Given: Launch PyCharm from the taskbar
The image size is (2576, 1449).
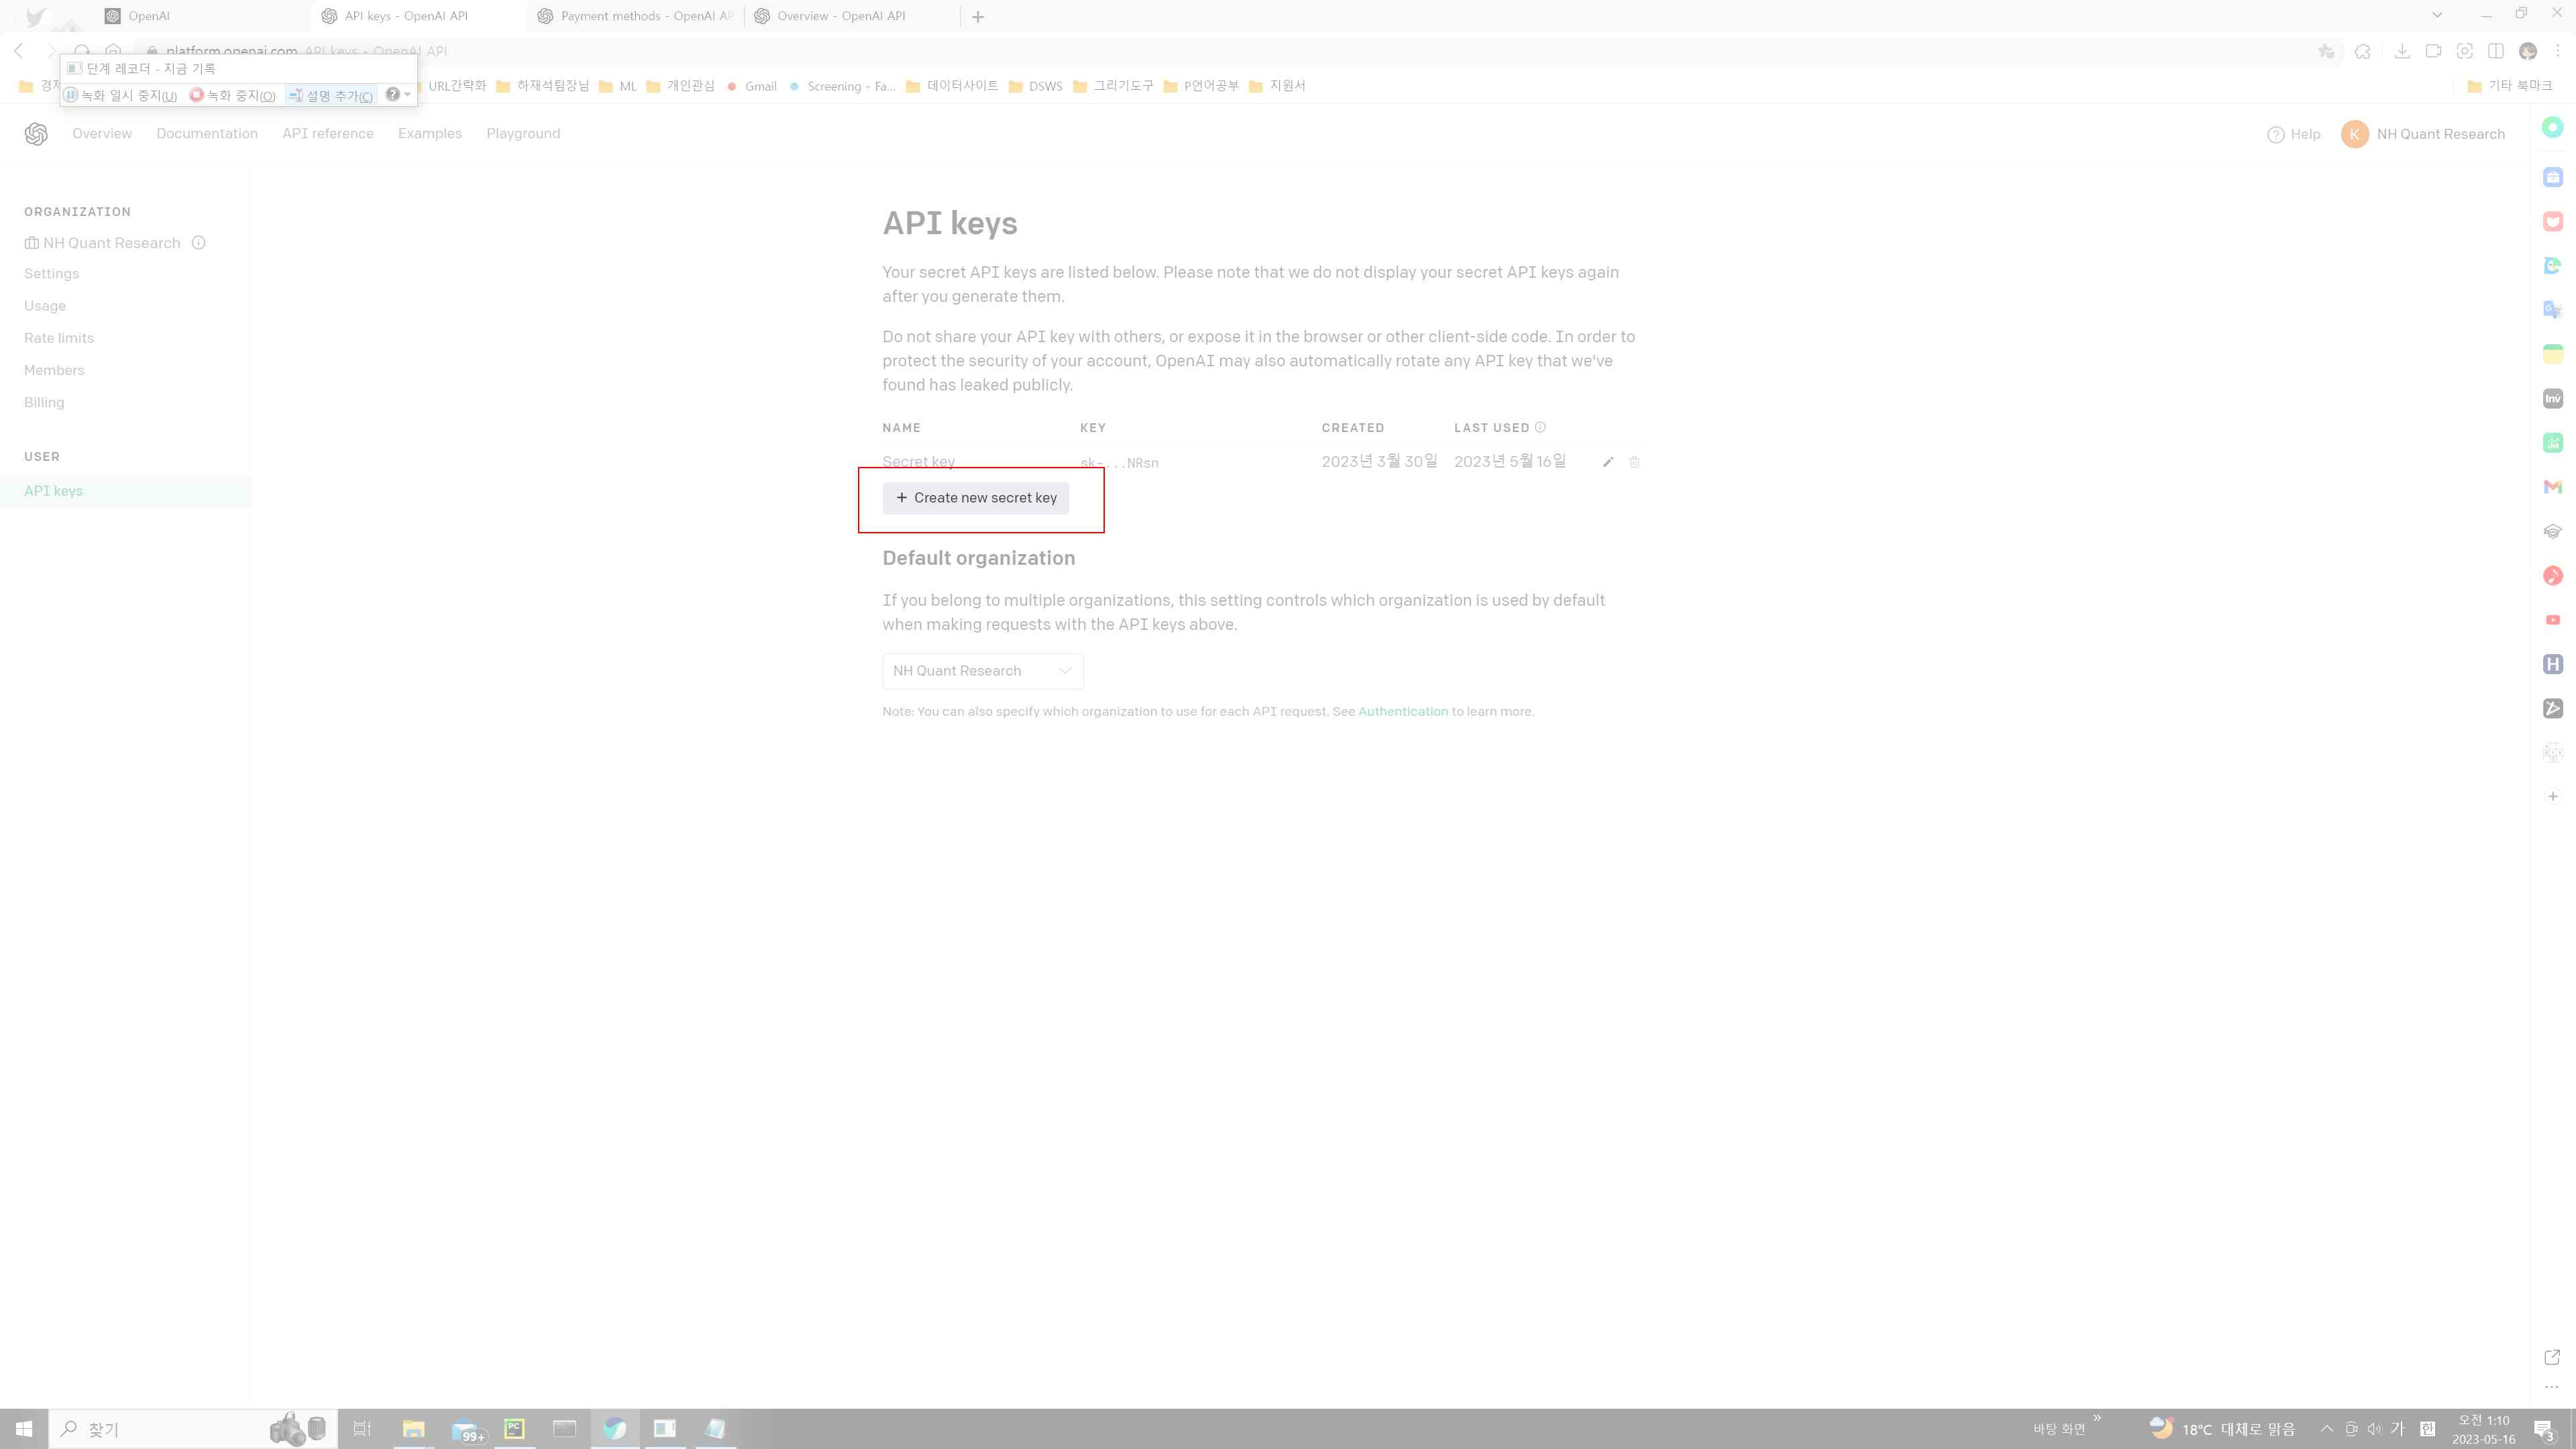Looking at the screenshot, I should coord(514,1429).
